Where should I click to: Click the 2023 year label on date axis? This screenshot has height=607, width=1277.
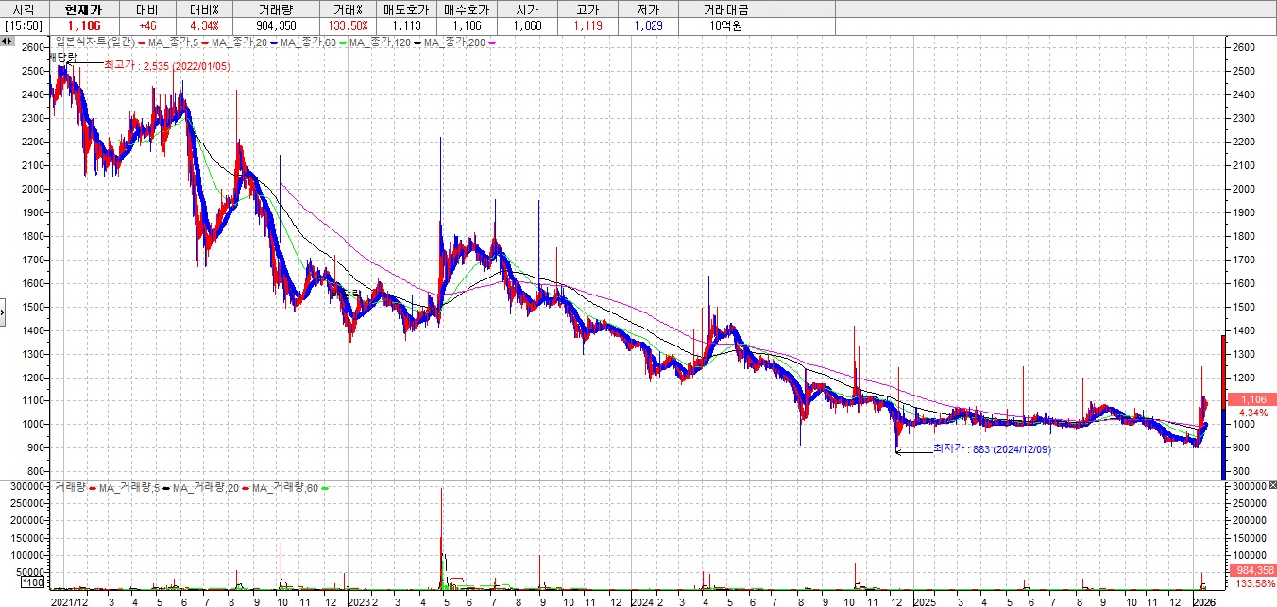(358, 600)
